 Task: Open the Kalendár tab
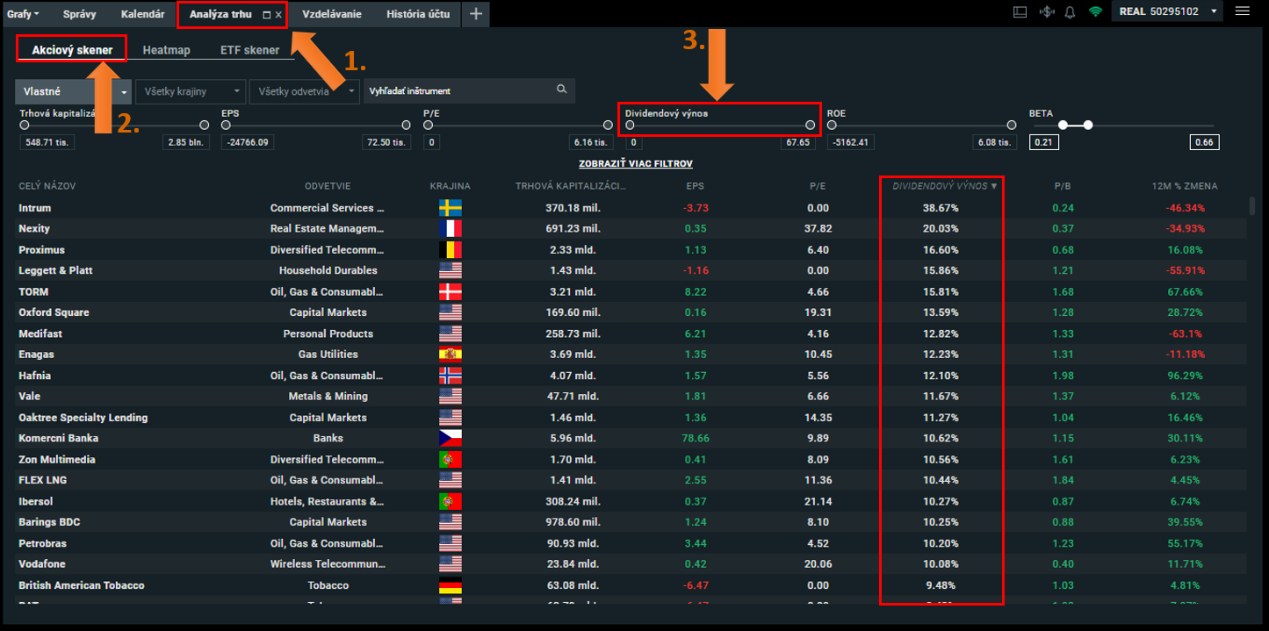[x=142, y=14]
